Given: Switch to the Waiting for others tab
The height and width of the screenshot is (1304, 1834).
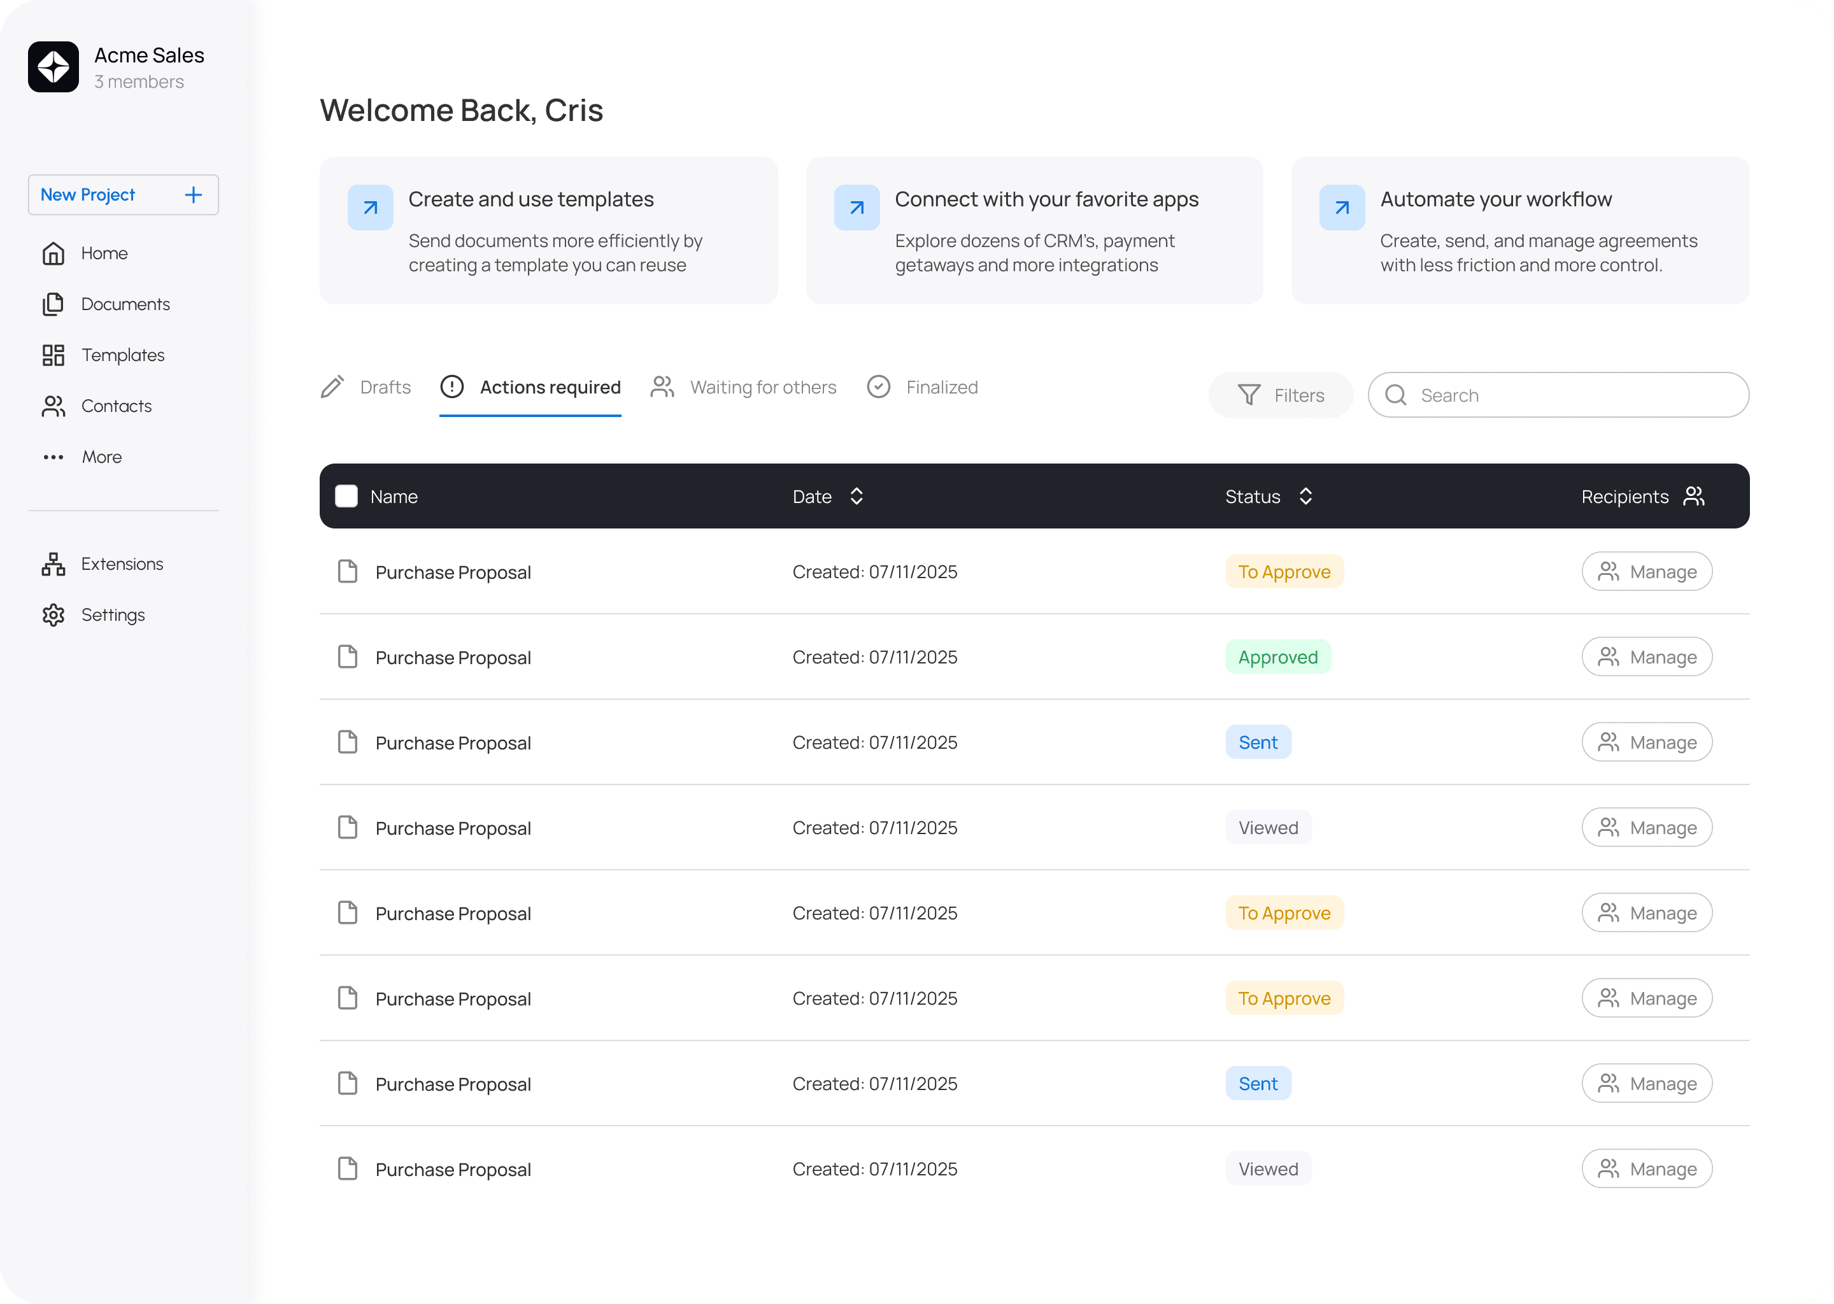Looking at the screenshot, I should (744, 388).
